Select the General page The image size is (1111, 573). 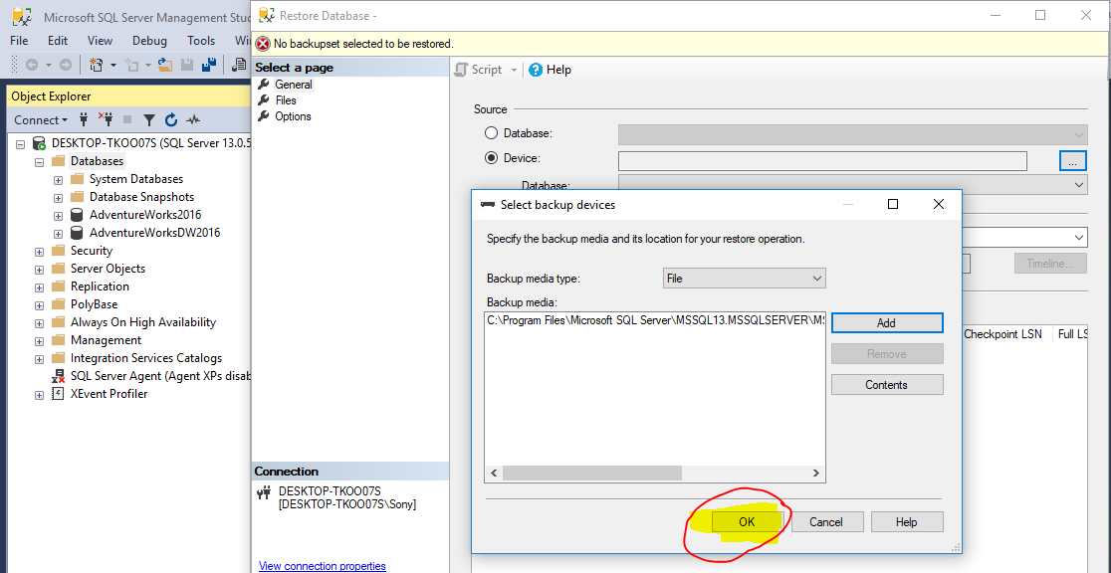(294, 85)
